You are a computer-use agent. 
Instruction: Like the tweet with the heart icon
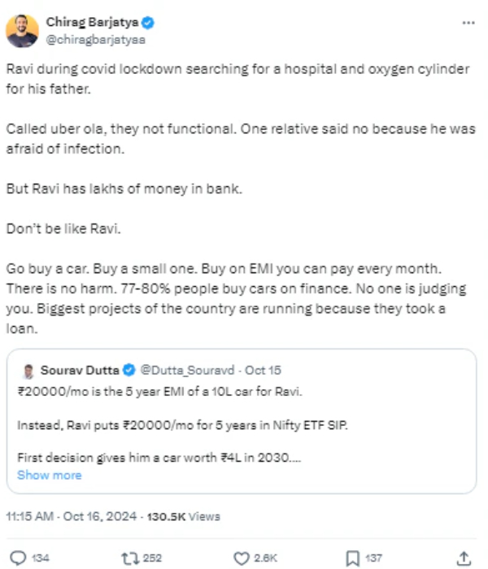241,558
